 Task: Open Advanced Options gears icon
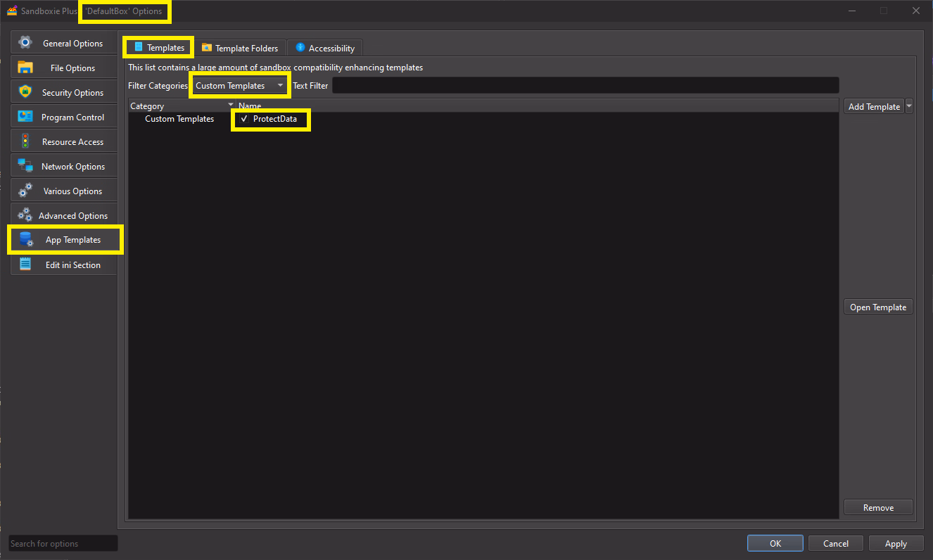click(25, 215)
